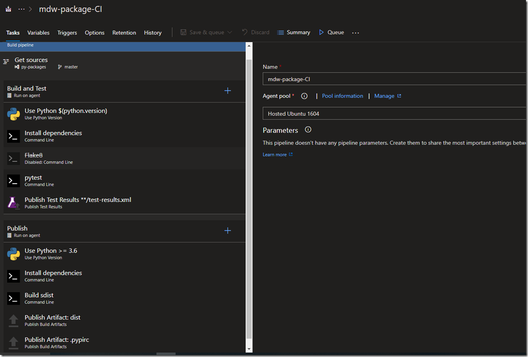Click the Get sources list icon
Image resolution: width=528 pixels, height=357 pixels.
(x=6, y=62)
